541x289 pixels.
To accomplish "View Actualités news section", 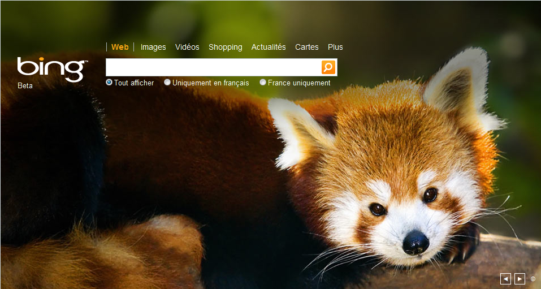I will [269, 47].
